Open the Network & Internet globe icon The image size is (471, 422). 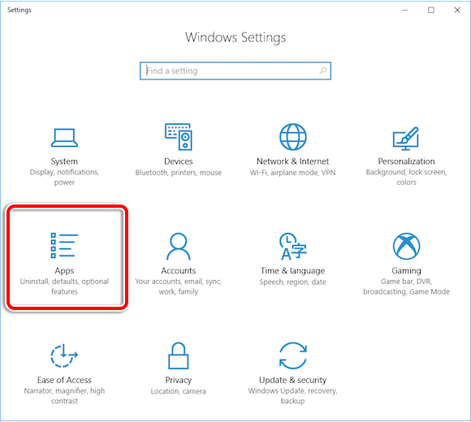tap(293, 136)
